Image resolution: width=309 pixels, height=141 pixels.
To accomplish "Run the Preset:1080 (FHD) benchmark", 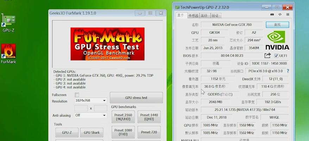I will point(123,132).
